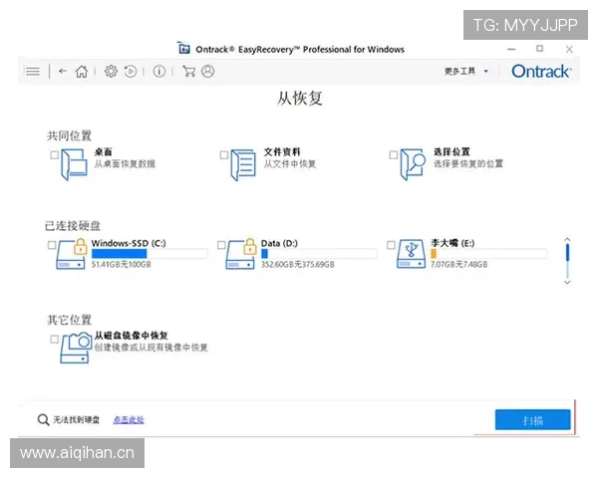Check the Data (D:) drive checkbox
Screen dimensions: 598x478
[x=221, y=245]
